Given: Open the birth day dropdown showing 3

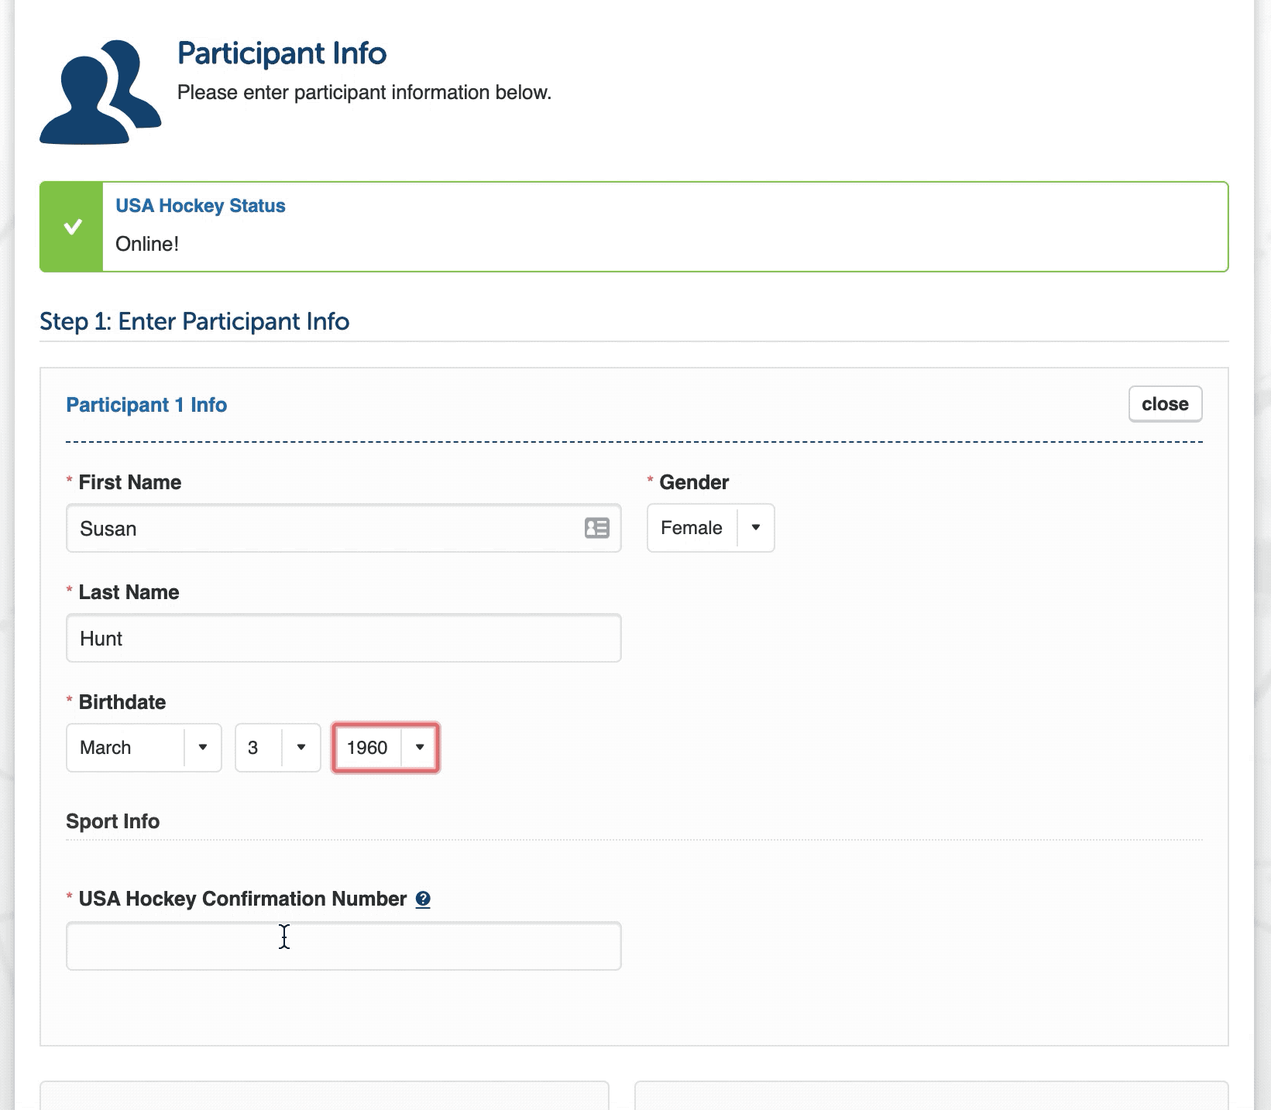Looking at the screenshot, I should pos(277,748).
